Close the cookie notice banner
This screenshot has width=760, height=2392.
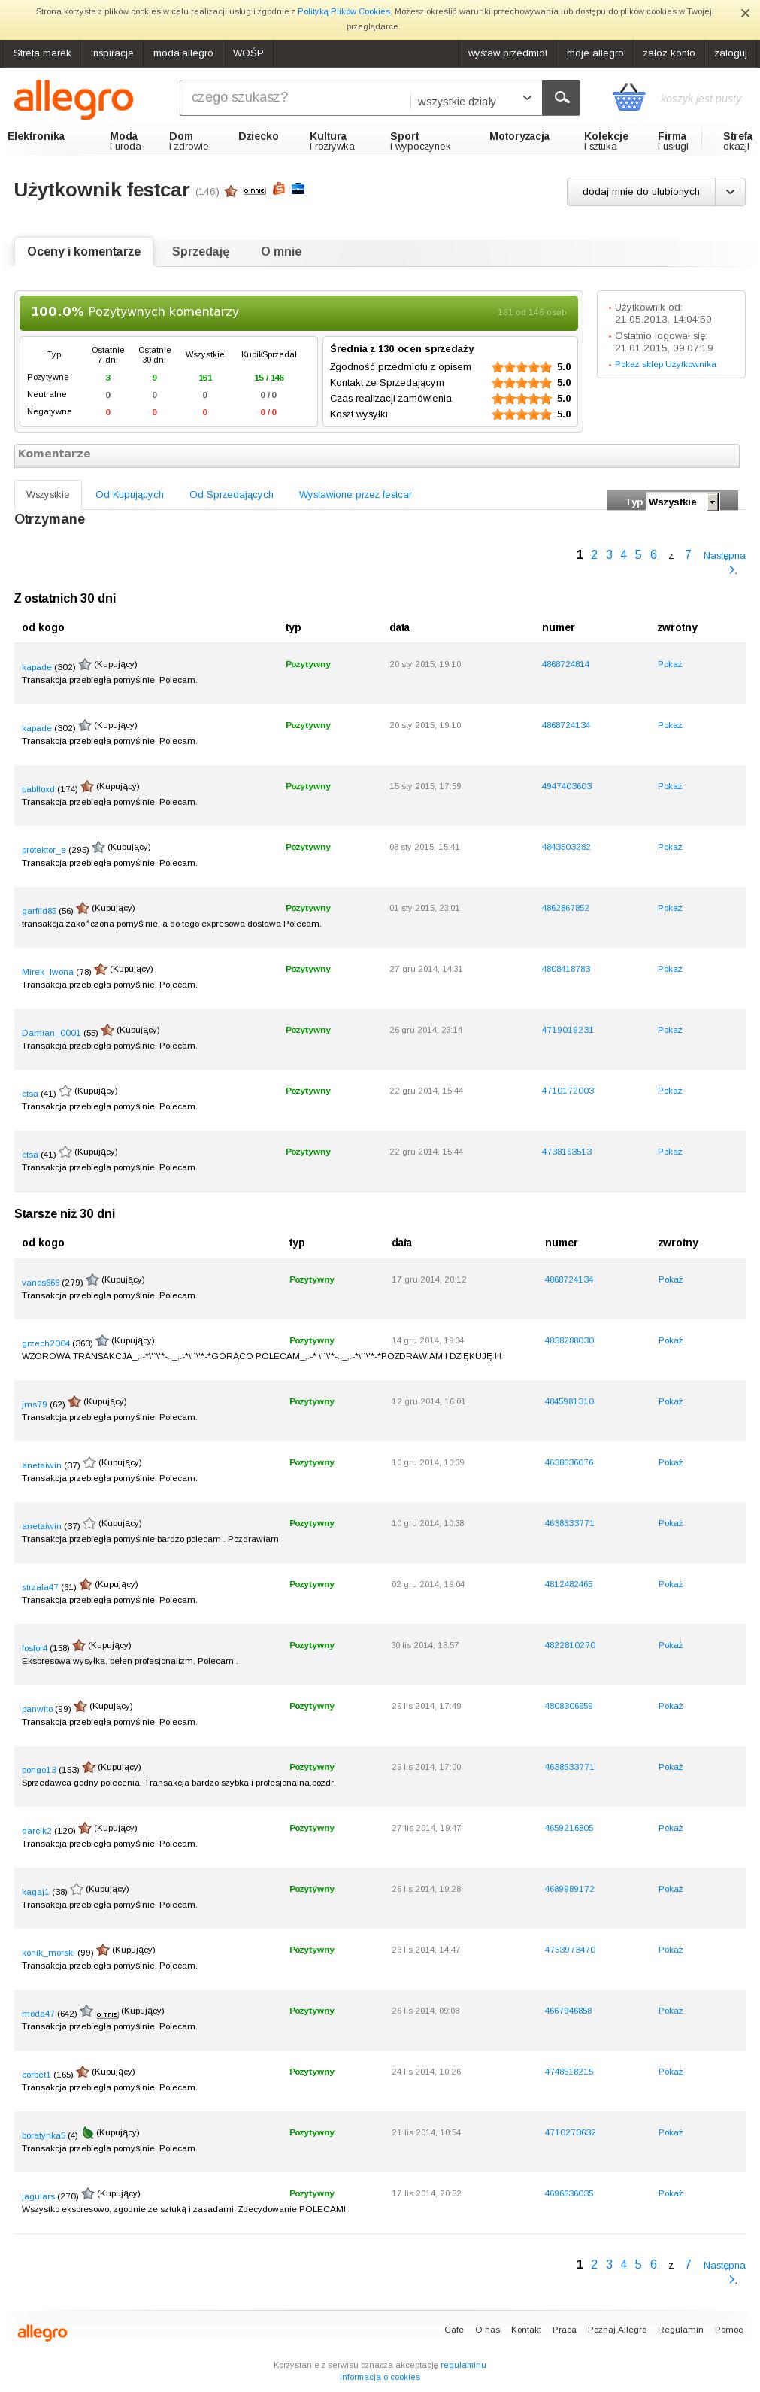[x=744, y=13]
